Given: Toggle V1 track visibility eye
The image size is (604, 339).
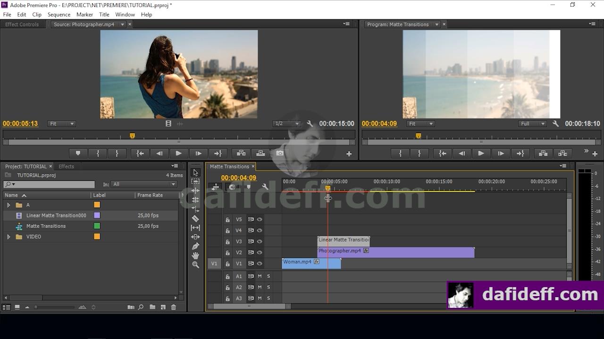Looking at the screenshot, I should point(260,264).
